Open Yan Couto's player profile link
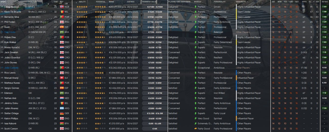The width and height of the screenshot is (329, 132). point(10,32)
